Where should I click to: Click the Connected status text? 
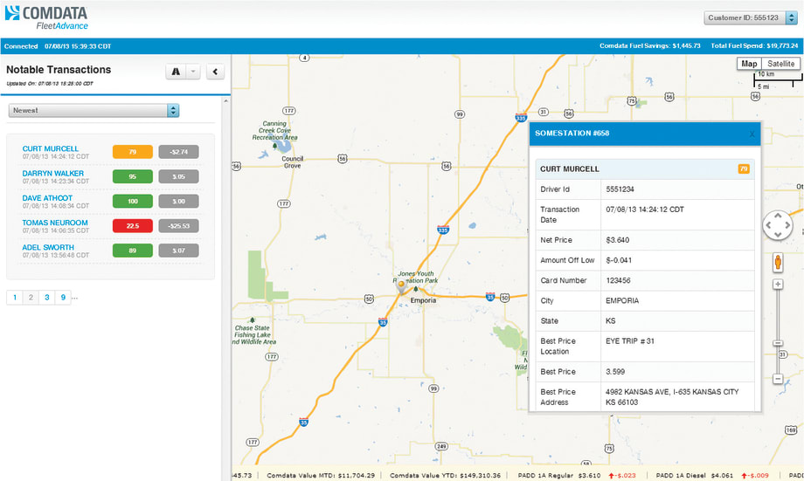pyautogui.click(x=21, y=46)
